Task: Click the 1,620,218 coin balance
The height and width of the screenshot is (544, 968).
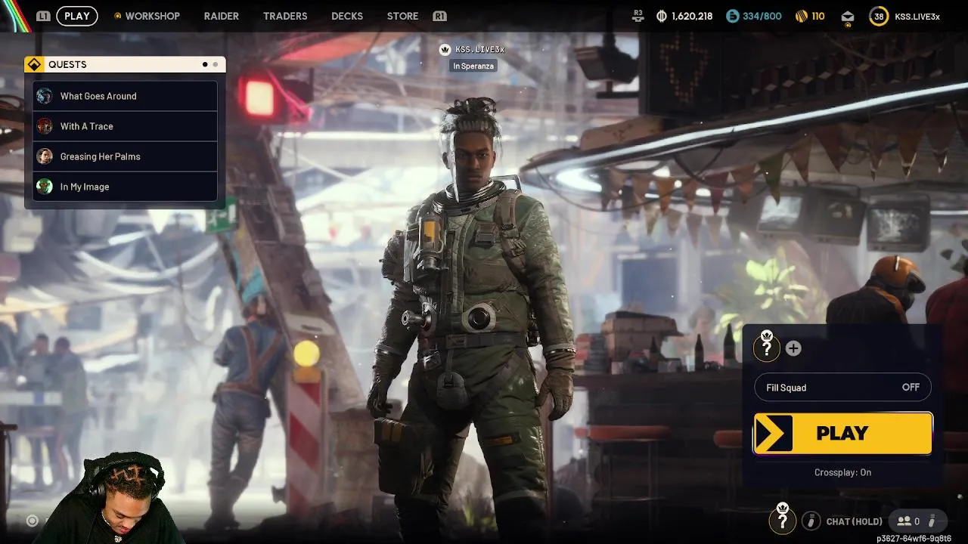Action: click(692, 16)
